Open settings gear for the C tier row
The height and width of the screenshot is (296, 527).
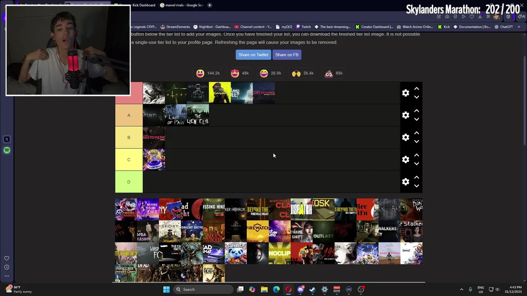406,160
